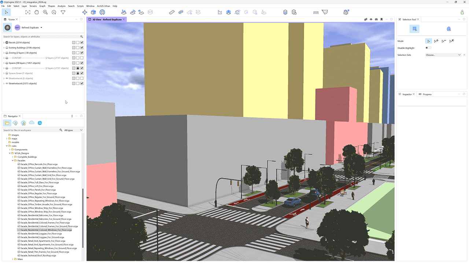Open the Selection Sets Choose dropdown
This screenshot has height=263, width=469.
click(x=443, y=55)
